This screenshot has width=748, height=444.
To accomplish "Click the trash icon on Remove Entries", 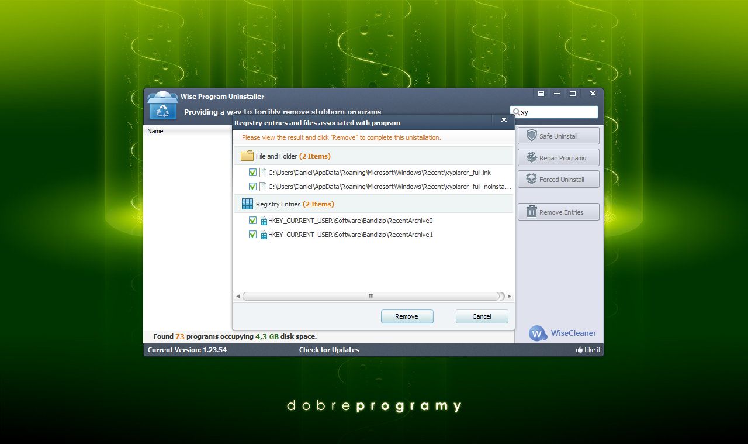I will (x=531, y=212).
